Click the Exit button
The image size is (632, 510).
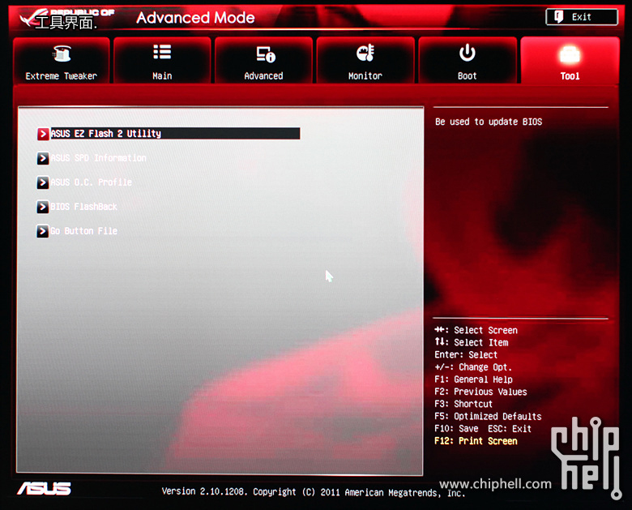pyautogui.click(x=582, y=17)
